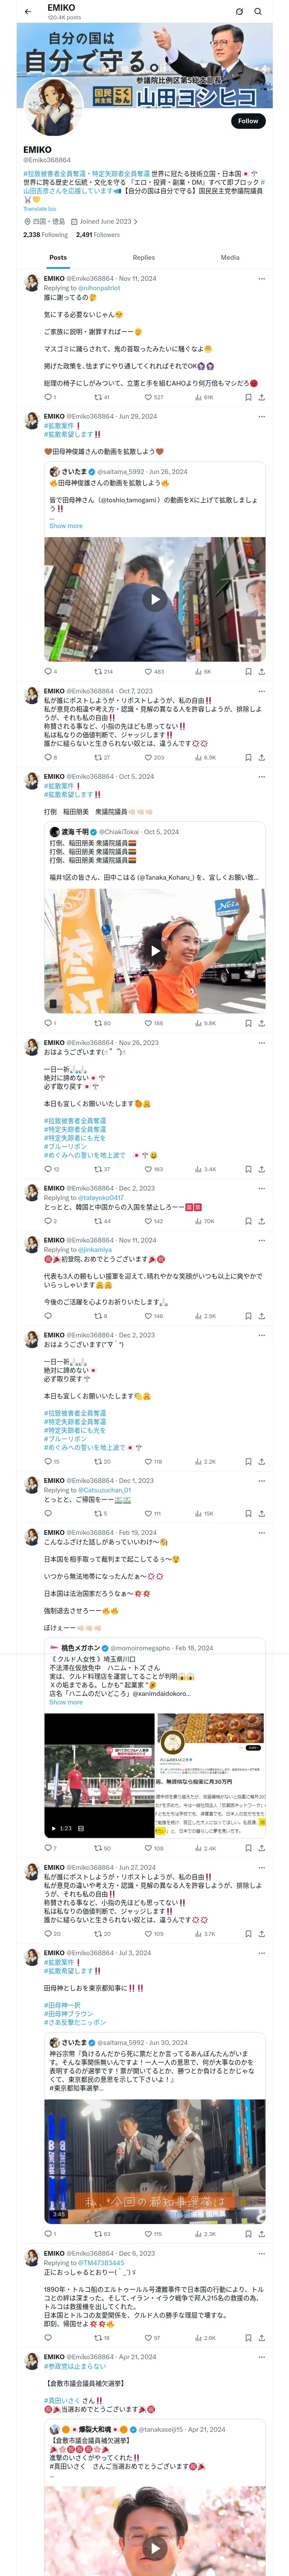Expand Show more in さいたま's quoted post

click(x=66, y=525)
